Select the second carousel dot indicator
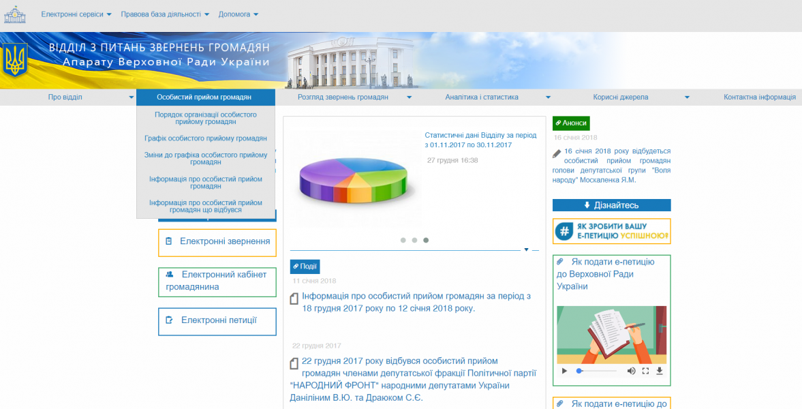 pyautogui.click(x=414, y=240)
